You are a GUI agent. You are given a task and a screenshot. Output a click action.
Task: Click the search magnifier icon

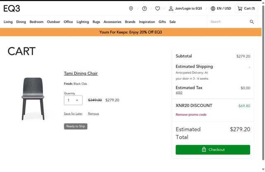coord(252,22)
